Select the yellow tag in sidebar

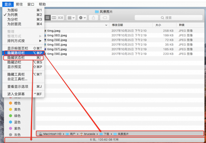coord(15,109)
